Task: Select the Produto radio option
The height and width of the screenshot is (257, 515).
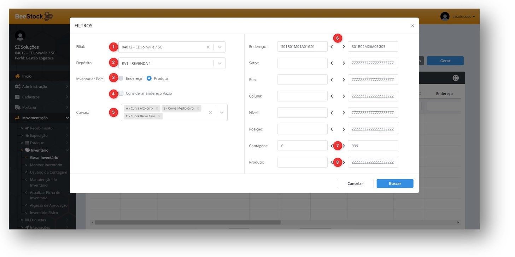Action: click(149, 78)
